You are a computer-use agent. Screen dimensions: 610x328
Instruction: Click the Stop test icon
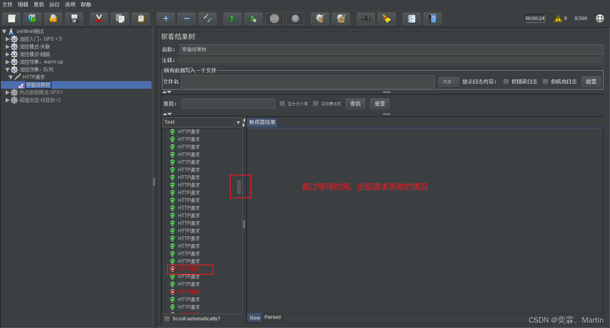click(274, 18)
